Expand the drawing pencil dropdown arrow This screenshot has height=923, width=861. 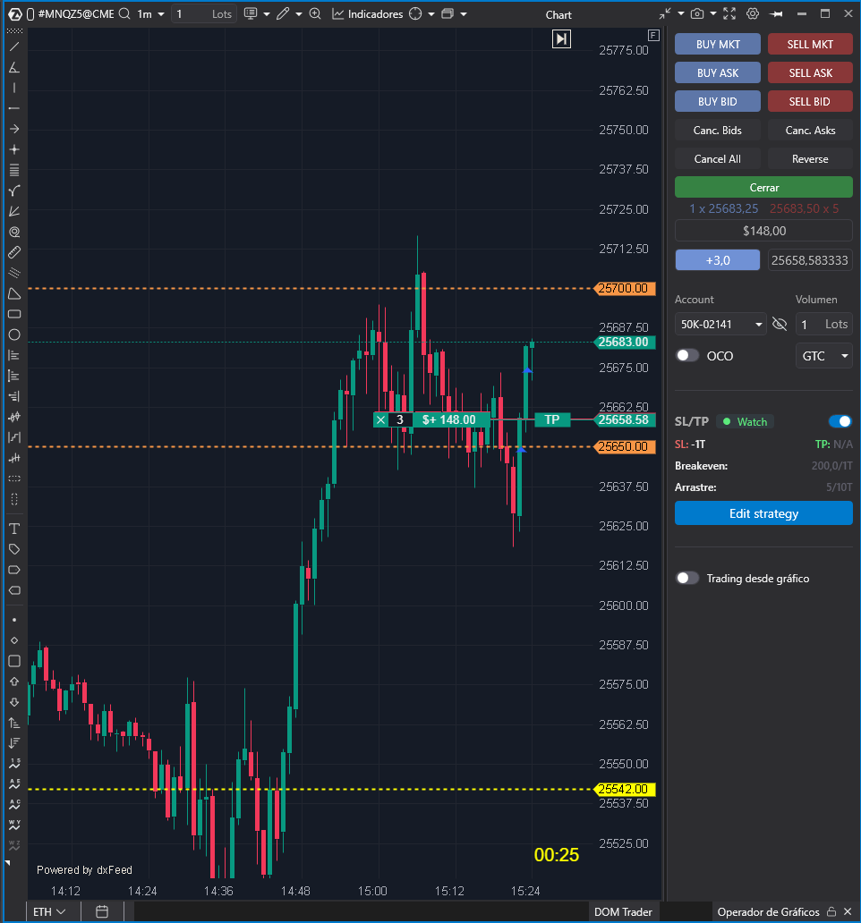(299, 13)
